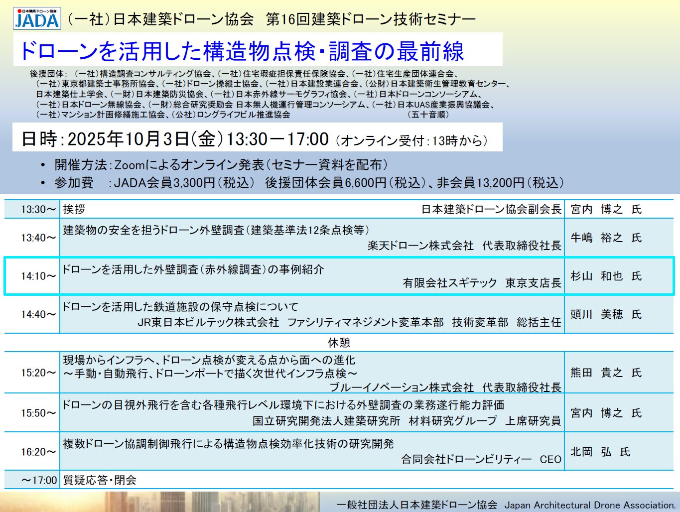This screenshot has height=512, width=680.
Task: Click speaker name 杉山 和也 氏
Action: pyautogui.click(x=606, y=276)
